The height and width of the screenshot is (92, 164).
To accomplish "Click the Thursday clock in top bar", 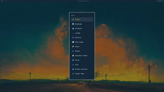I will point(82,1).
